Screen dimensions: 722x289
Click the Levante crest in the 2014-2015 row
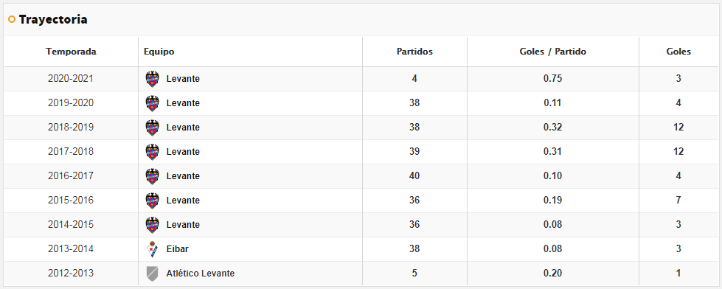pos(152,225)
